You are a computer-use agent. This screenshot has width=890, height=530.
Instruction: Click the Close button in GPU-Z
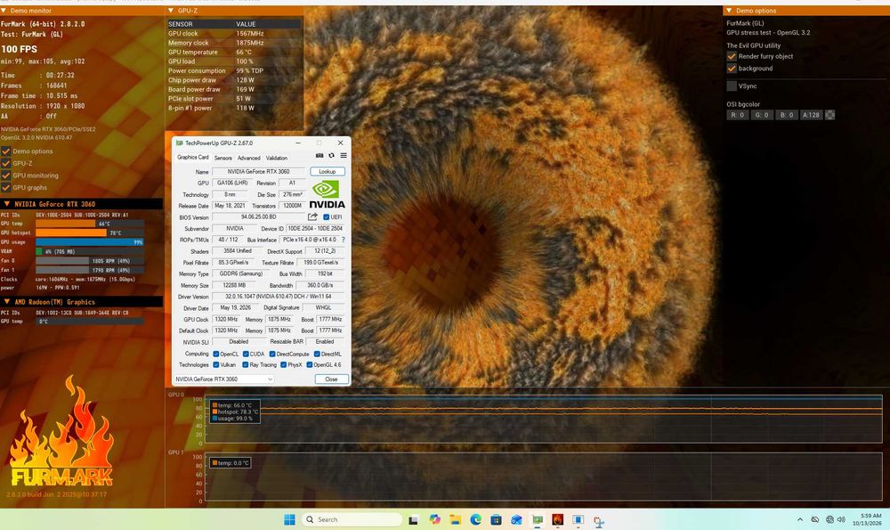pos(331,379)
